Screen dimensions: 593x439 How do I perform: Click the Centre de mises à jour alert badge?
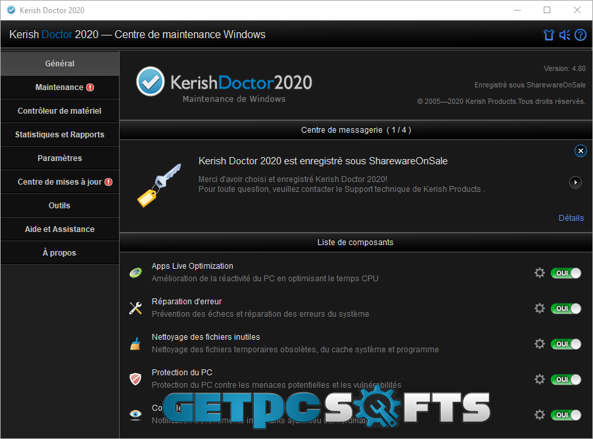tap(108, 182)
